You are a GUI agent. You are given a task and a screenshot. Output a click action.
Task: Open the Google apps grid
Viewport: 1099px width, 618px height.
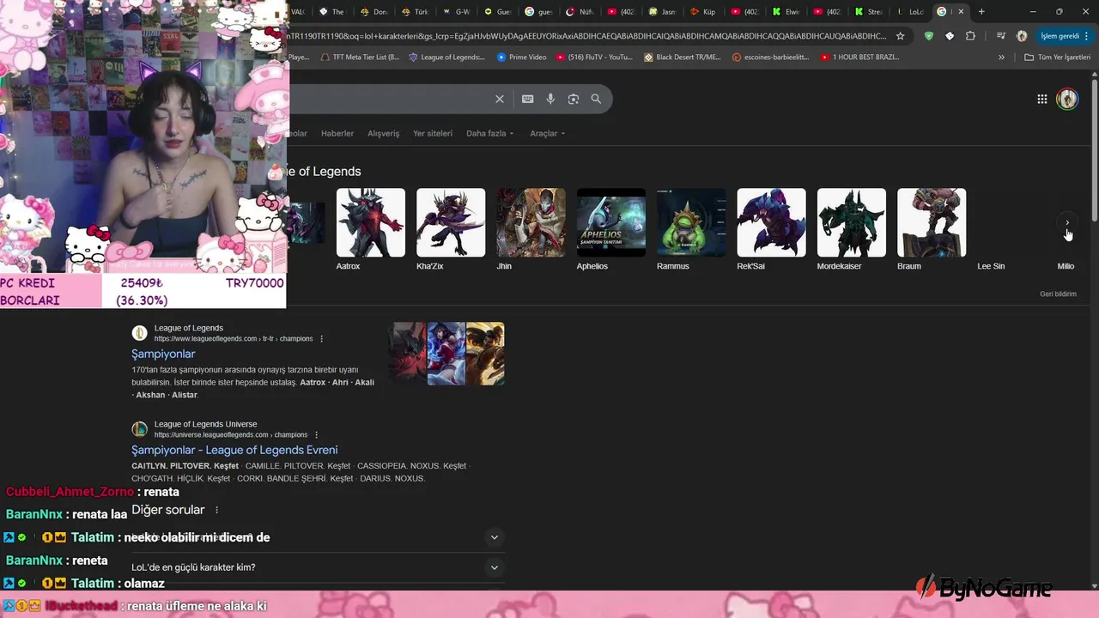coord(1042,99)
